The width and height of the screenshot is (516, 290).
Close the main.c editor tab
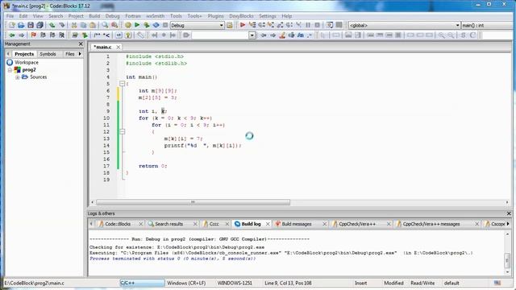pyautogui.click(x=119, y=47)
